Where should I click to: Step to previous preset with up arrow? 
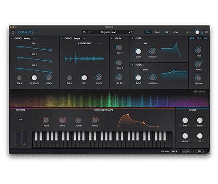pyautogui.click(x=129, y=32)
